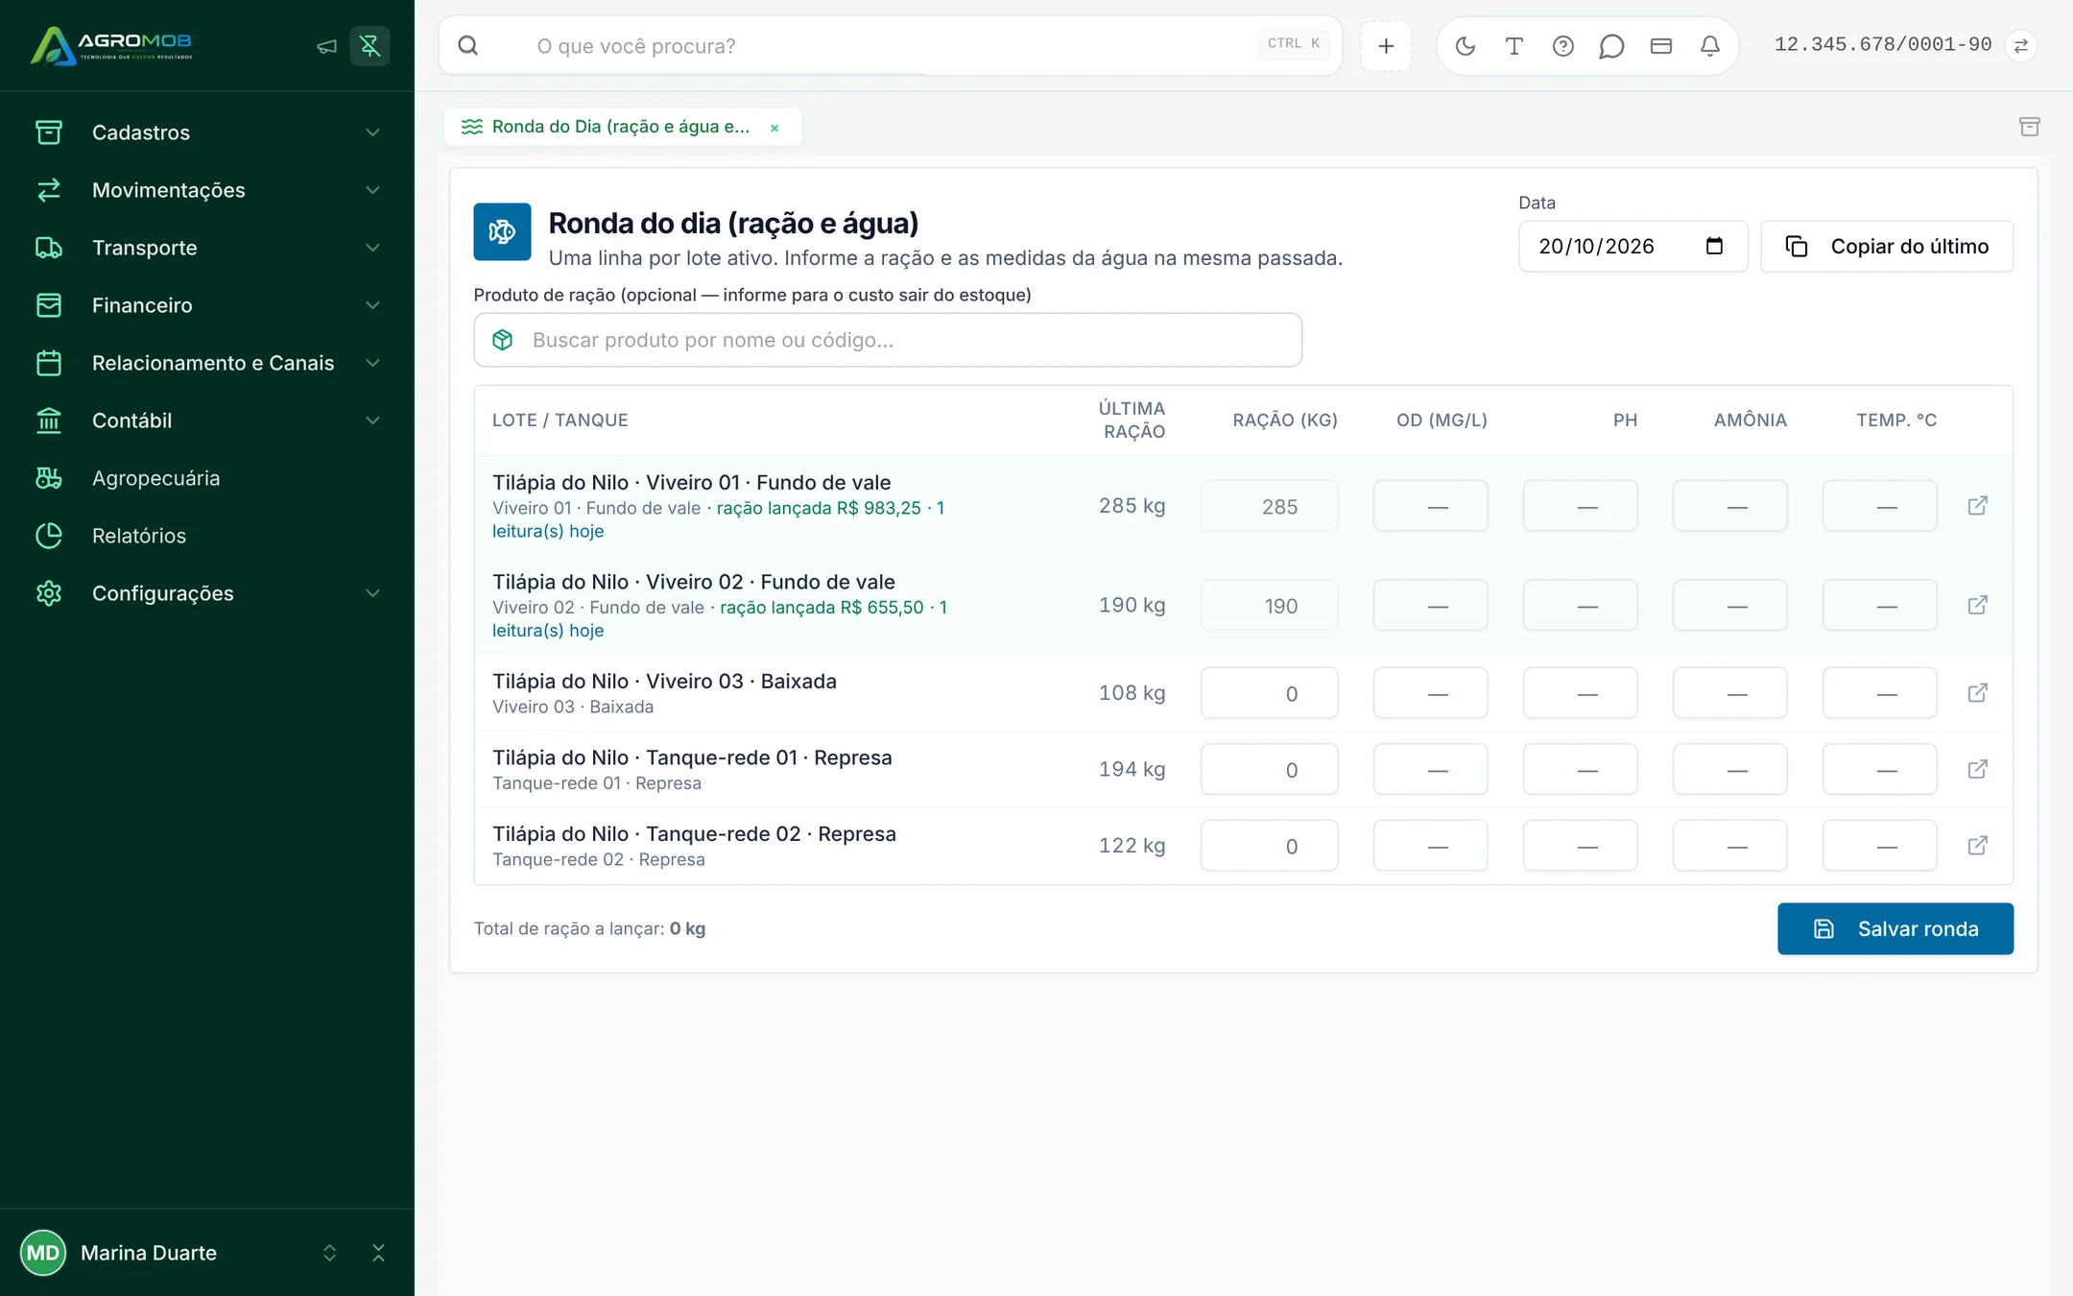Click Ração (kg) field for Viveiro 03
Viewport: 2073px width, 1296px height.
[1269, 693]
